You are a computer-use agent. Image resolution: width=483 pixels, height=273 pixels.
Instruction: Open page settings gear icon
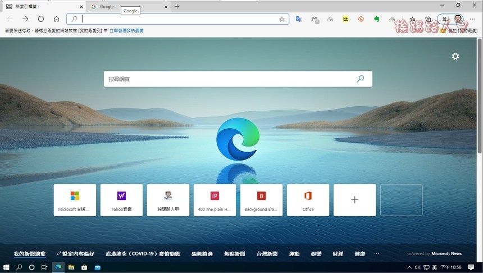455,56
